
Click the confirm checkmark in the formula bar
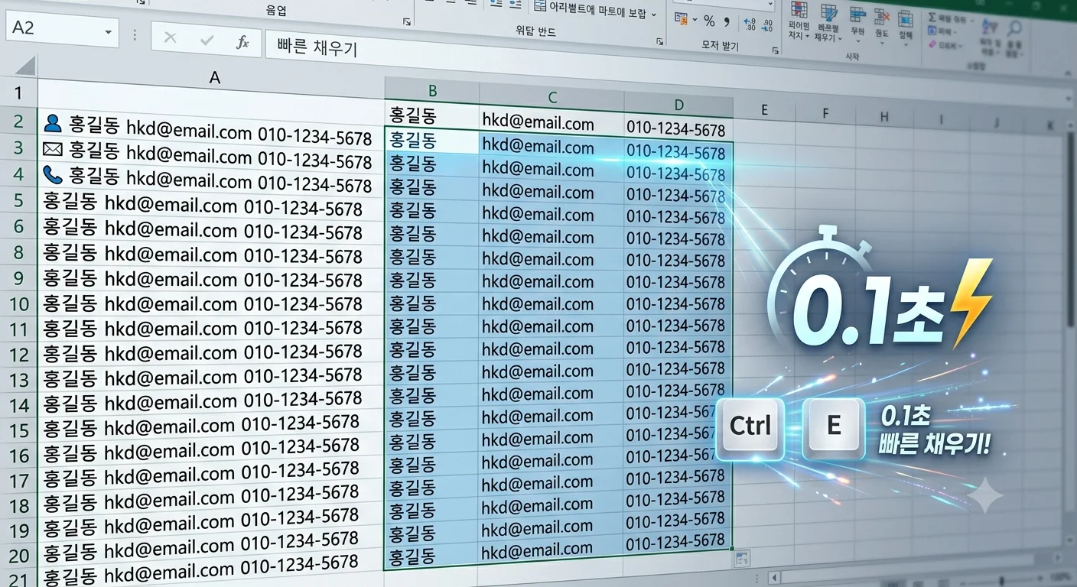point(207,40)
